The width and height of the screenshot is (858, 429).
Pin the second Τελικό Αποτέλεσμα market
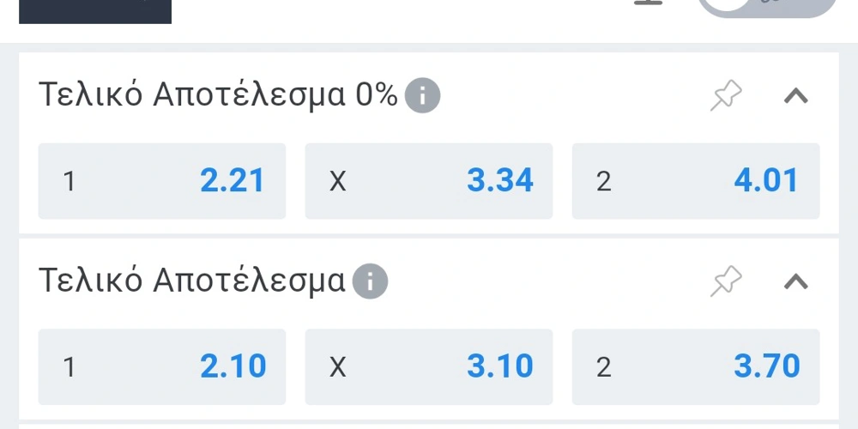(726, 281)
